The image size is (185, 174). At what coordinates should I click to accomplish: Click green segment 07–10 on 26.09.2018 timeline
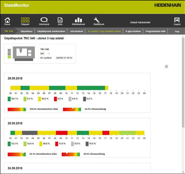tap(57, 88)
